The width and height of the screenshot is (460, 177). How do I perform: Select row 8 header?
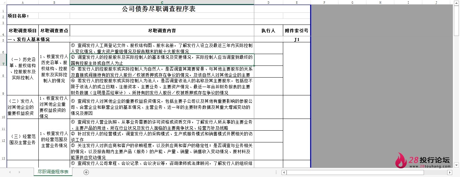[x=3, y=72]
